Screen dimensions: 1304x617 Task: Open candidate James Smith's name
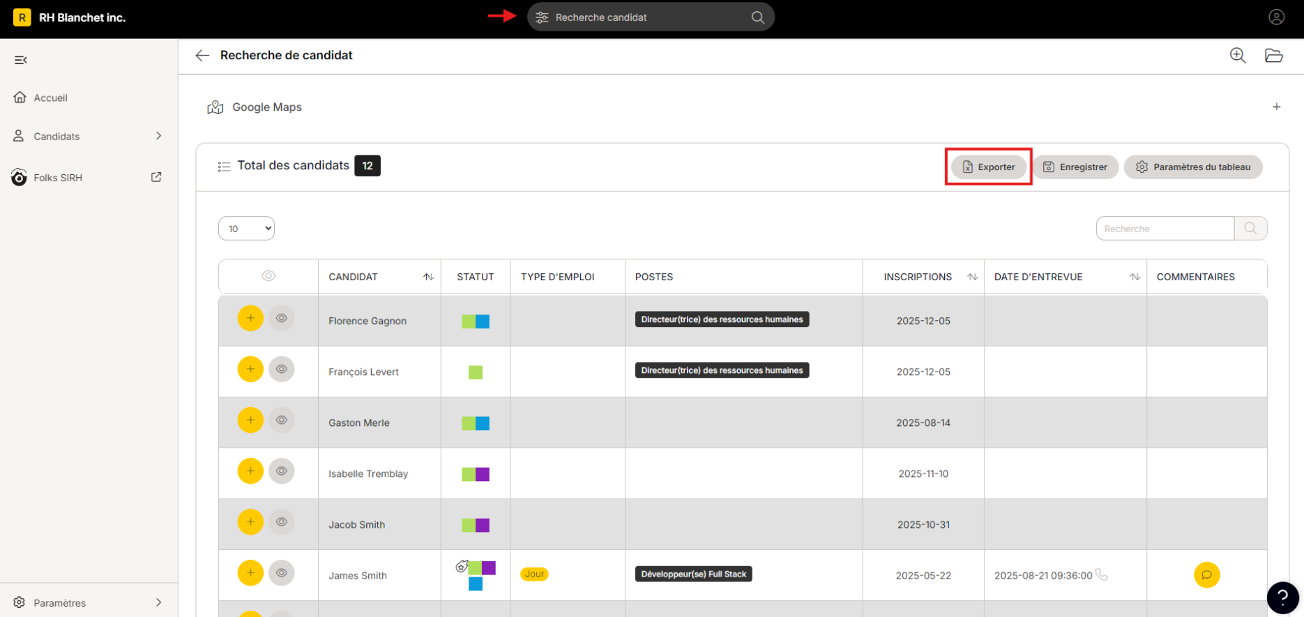pyautogui.click(x=358, y=575)
